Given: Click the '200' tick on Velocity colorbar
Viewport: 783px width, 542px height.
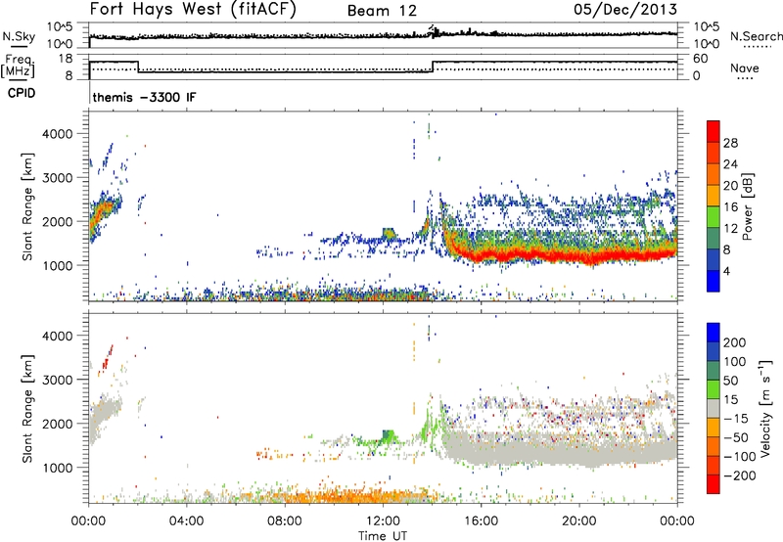Looking at the screenshot, I should pos(735,342).
